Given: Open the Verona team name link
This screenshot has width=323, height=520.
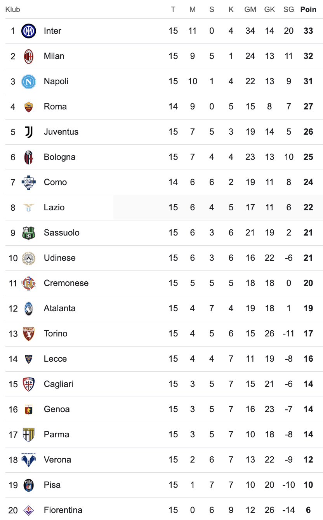Looking at the screenshot, I should [57, 460].
